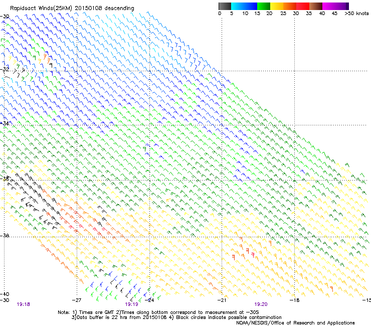Image resolution: width=371 pixels, height=326 pixels.
Task: Click the gray 0-5 knots legend swatch
Action: click(x=225, y=6)
